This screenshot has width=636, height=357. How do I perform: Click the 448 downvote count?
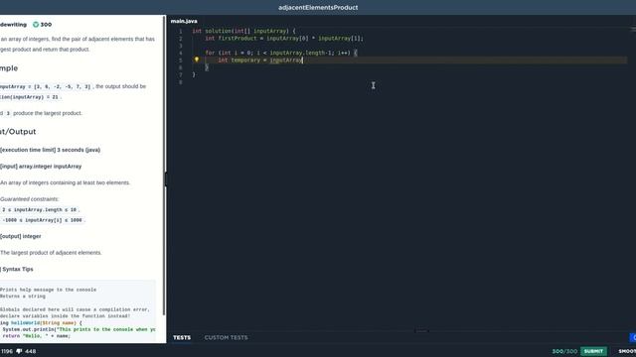[x=31, y=351]
